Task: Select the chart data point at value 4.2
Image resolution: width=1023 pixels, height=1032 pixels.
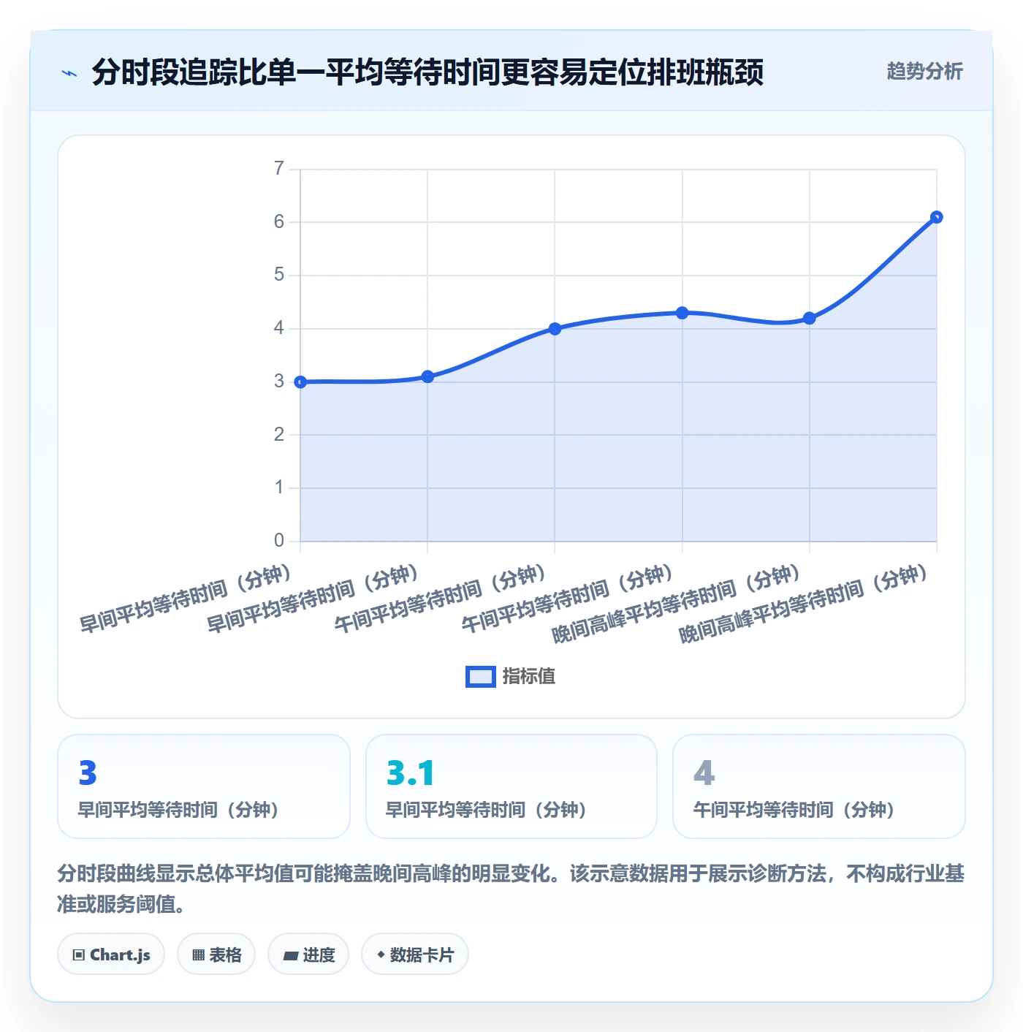Action: pyautogui.click(x=809, y=318)
